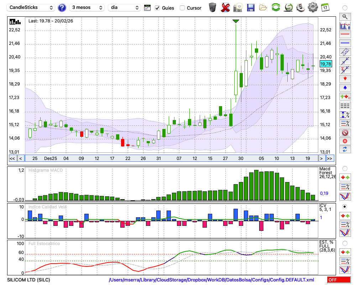Open the 3 mesos period dropdown
356x285 pixels.
pos(87,7)
